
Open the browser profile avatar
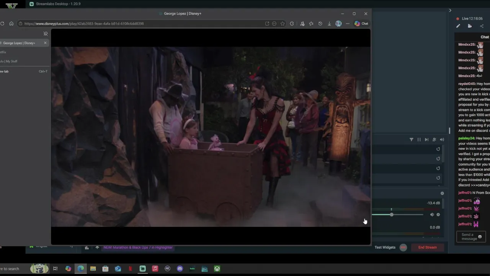pyautogui.click(x=338, y=24)
